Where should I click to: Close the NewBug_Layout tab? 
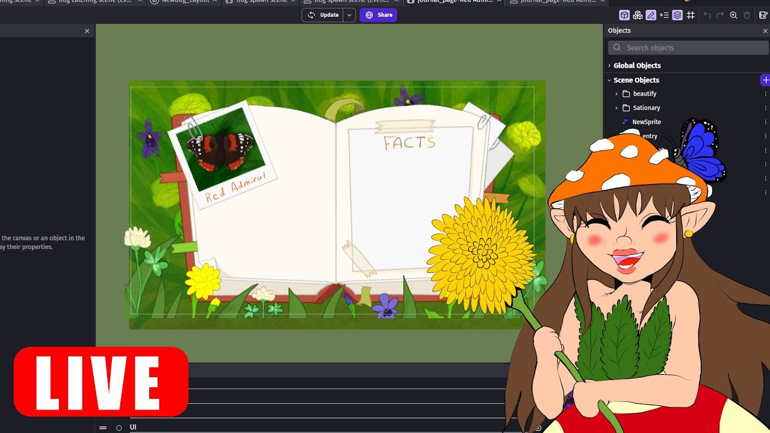(215, 1)
